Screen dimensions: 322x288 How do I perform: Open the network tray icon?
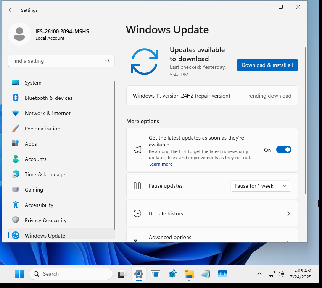pyautogui.click(x=272, y=274)
